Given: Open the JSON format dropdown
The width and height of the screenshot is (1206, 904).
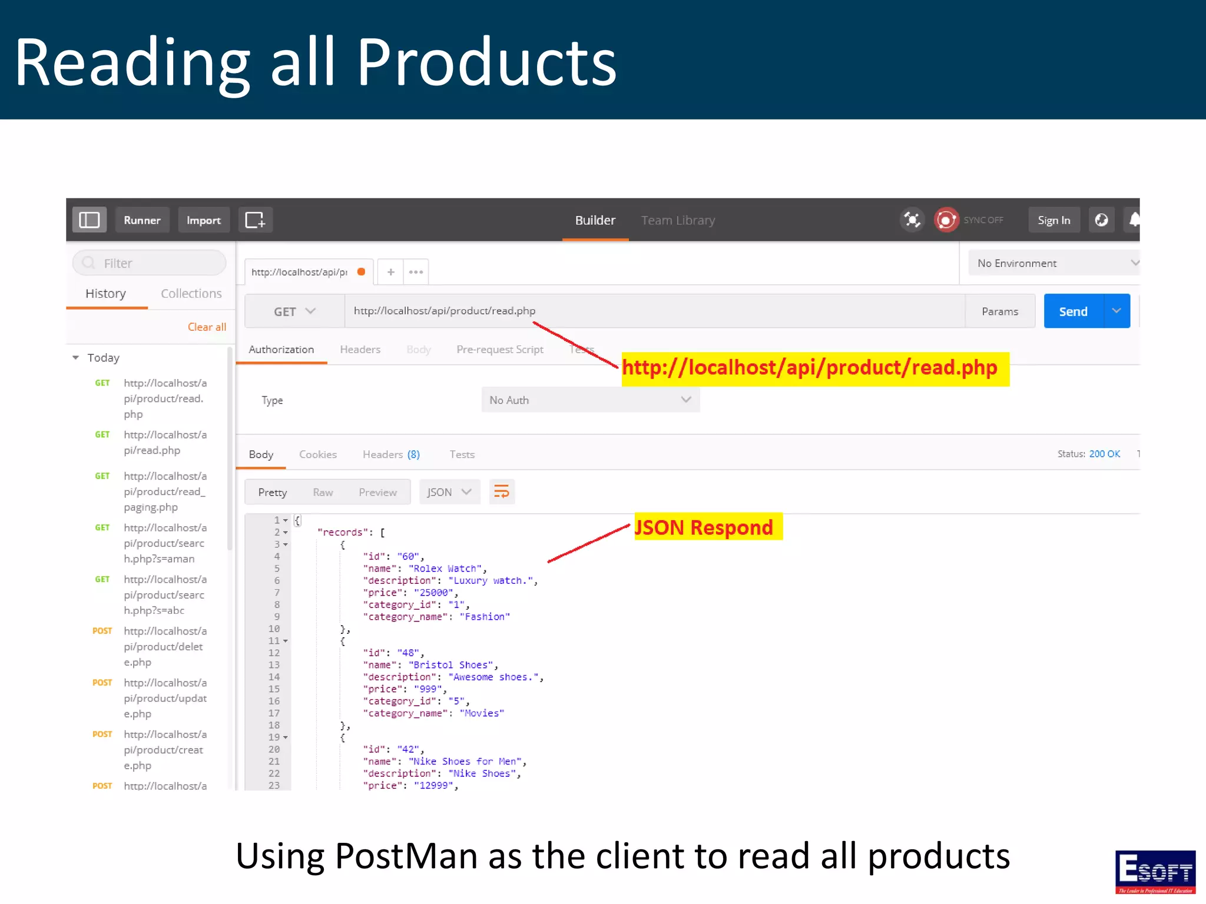Looking at the screenshot, I should click(449, 492).
